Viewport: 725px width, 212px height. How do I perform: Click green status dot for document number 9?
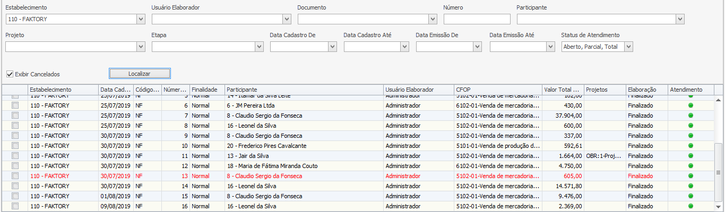(691, 136)
